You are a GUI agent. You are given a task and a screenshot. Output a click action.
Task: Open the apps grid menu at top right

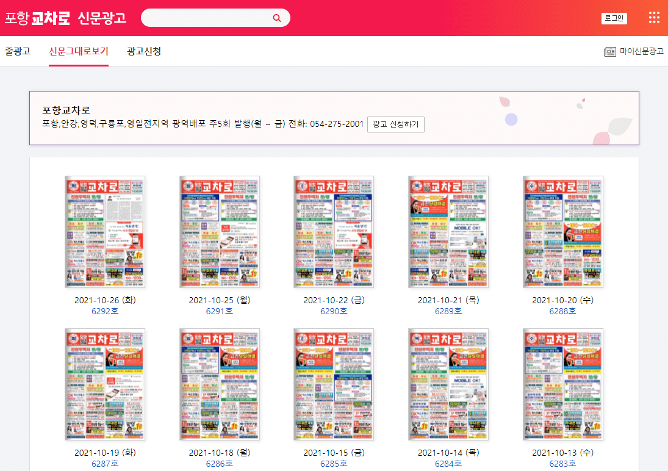[654, 18]
